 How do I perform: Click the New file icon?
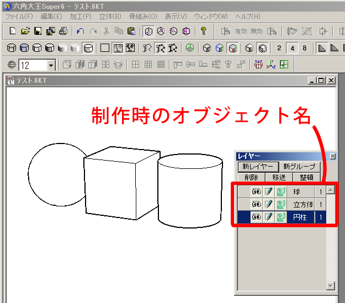click(13, 31)
